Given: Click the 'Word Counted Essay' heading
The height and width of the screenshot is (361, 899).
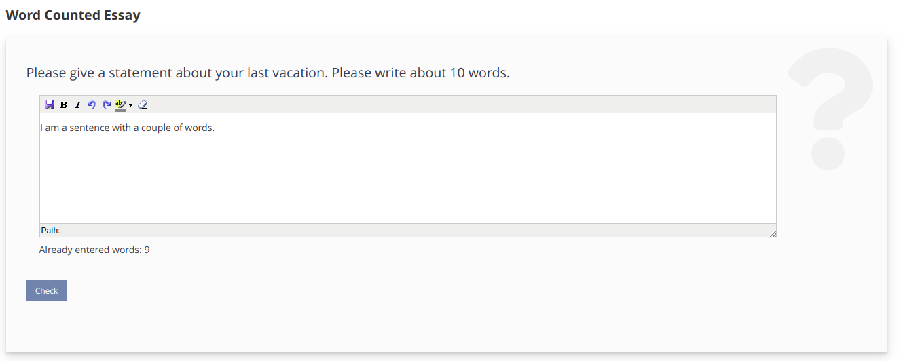Looking at the screenshot, I should coord(73,15).
